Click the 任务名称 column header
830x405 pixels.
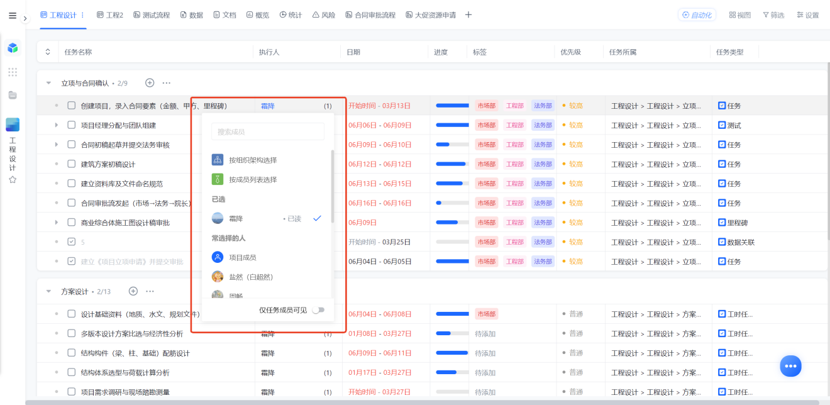[78, 52]
